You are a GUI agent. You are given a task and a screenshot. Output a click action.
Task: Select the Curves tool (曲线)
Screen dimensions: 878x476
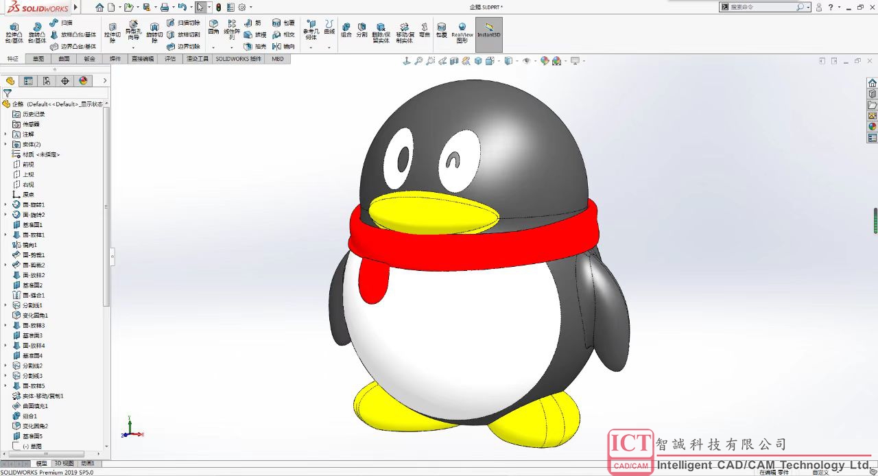pyautogui.click(x=329, y=26)
